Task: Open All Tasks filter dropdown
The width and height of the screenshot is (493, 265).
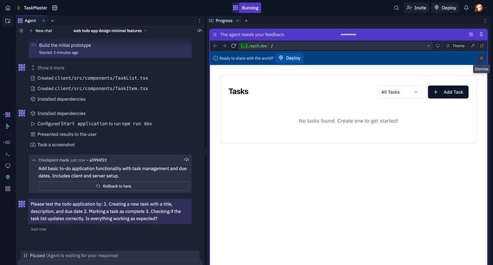Action: pyautogui.click(x=400, y=92)
